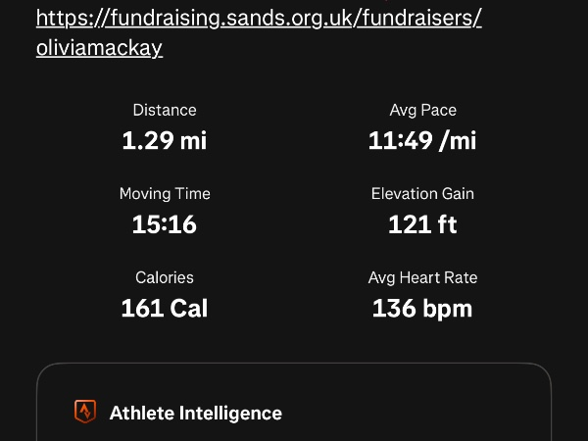
Task: Click the 'bpm' unit of heart rate
Action: [447, 309]
